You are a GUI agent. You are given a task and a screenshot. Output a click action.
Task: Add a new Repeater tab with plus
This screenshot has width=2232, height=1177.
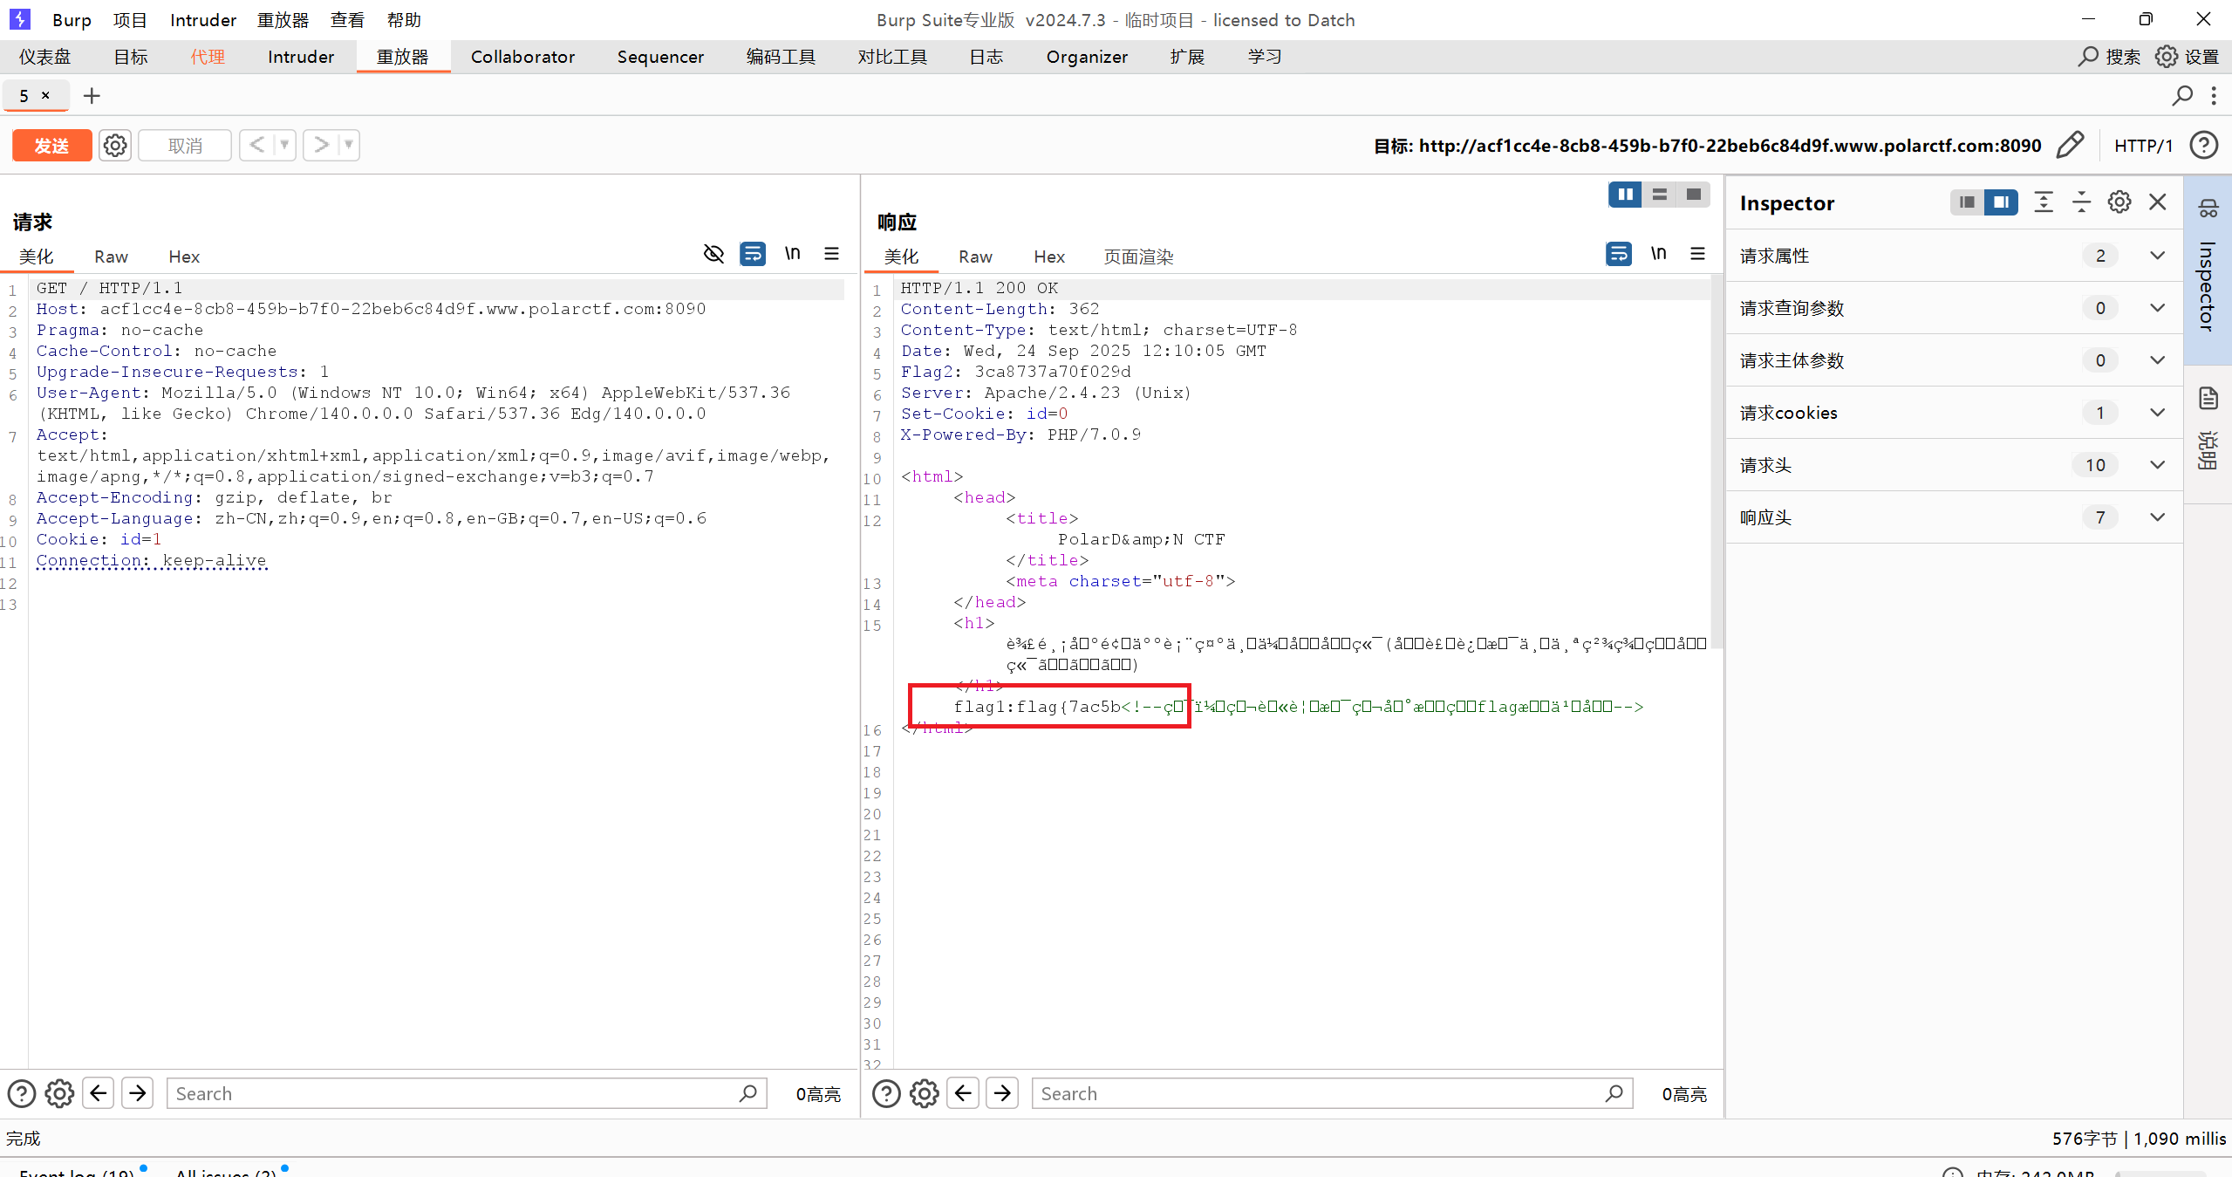pyautogui.click(x=92, y=96)
